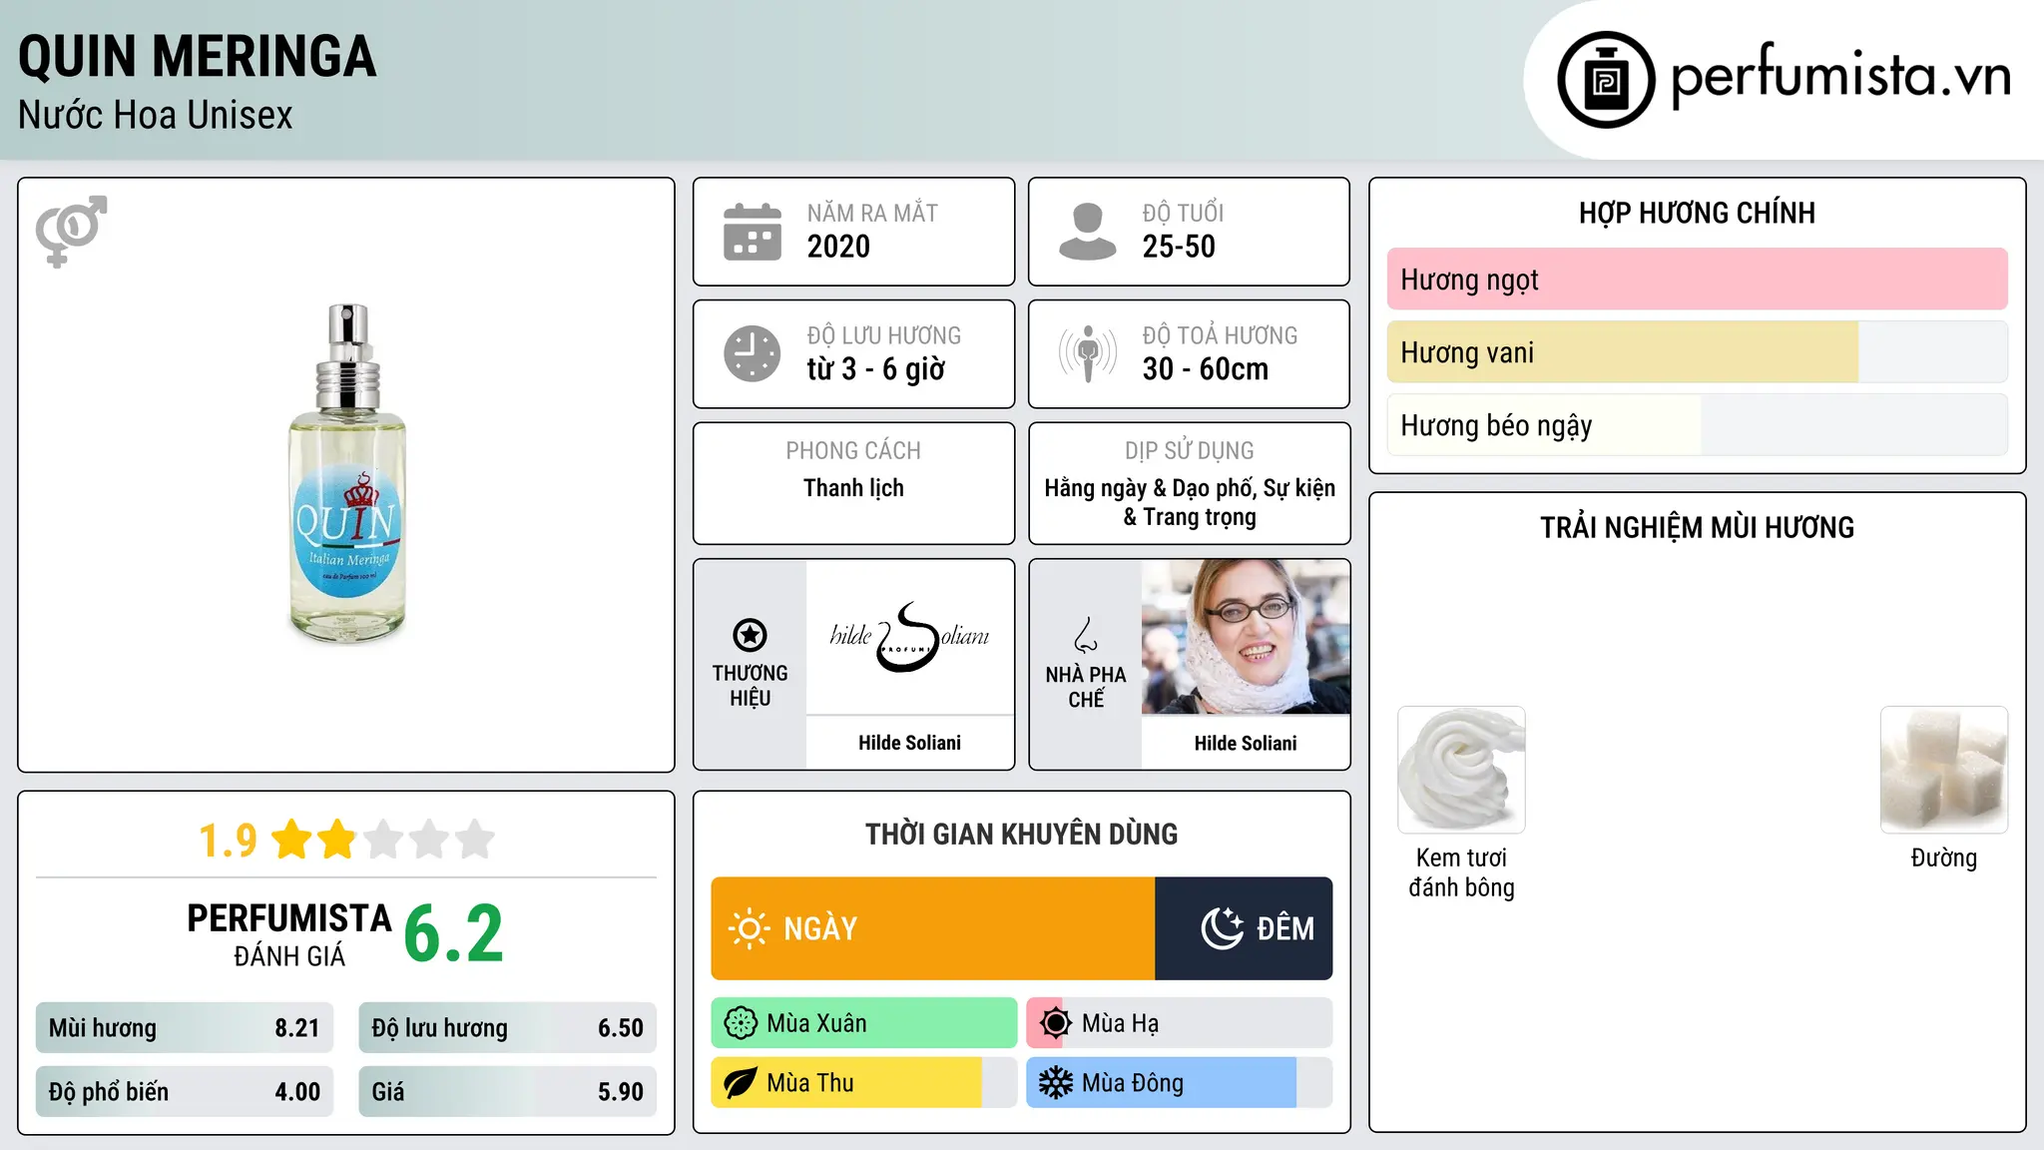Click the sun icon in the Ngày bar
The height and width of the screenshot is (1150, 2044).
tap(749, 928)
